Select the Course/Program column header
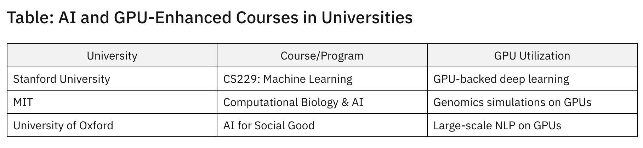Viewport: 643px width, 148px height. pyautogui.click(x=322, y=56)
